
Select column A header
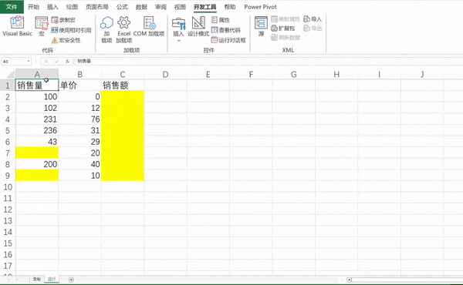click(37, 74)
